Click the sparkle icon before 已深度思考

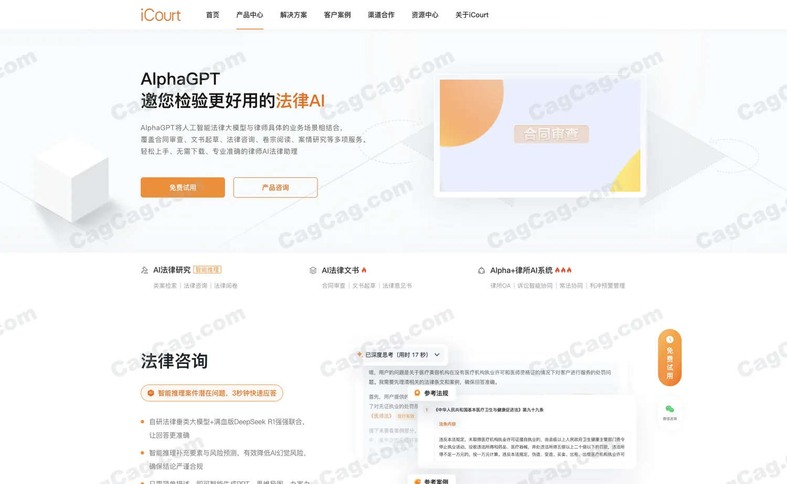pos(359,354)
